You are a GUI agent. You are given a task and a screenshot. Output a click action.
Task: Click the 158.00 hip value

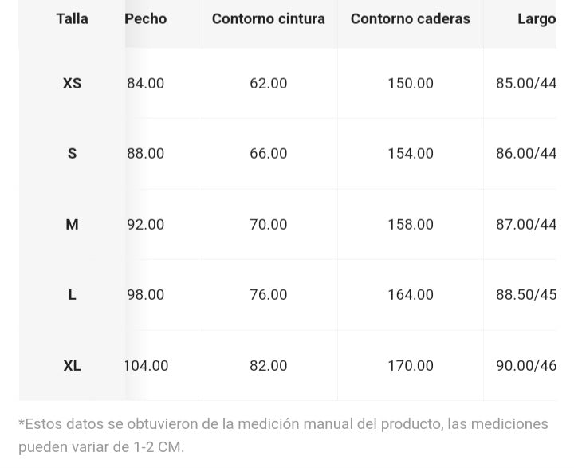[x=411, y=224]
